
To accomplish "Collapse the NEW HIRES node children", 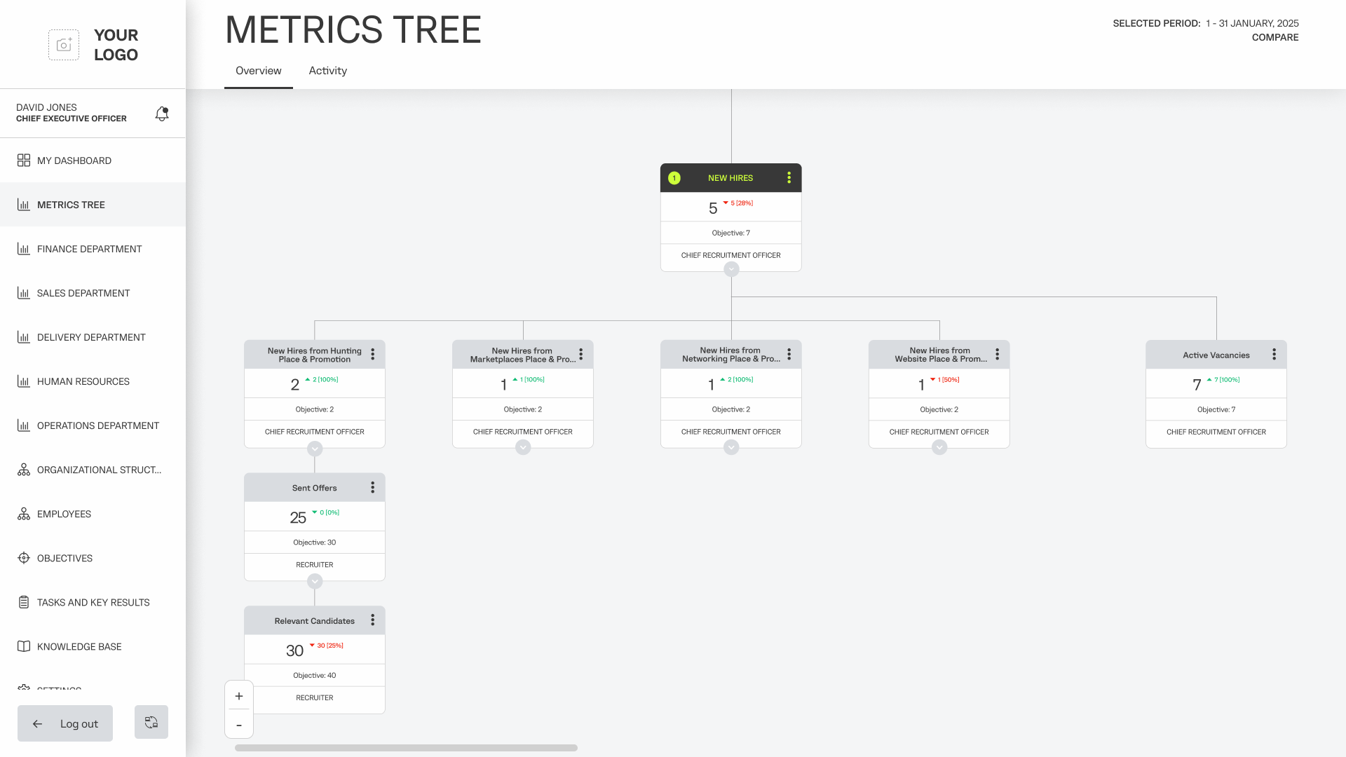I will click(x=731, y=269).
